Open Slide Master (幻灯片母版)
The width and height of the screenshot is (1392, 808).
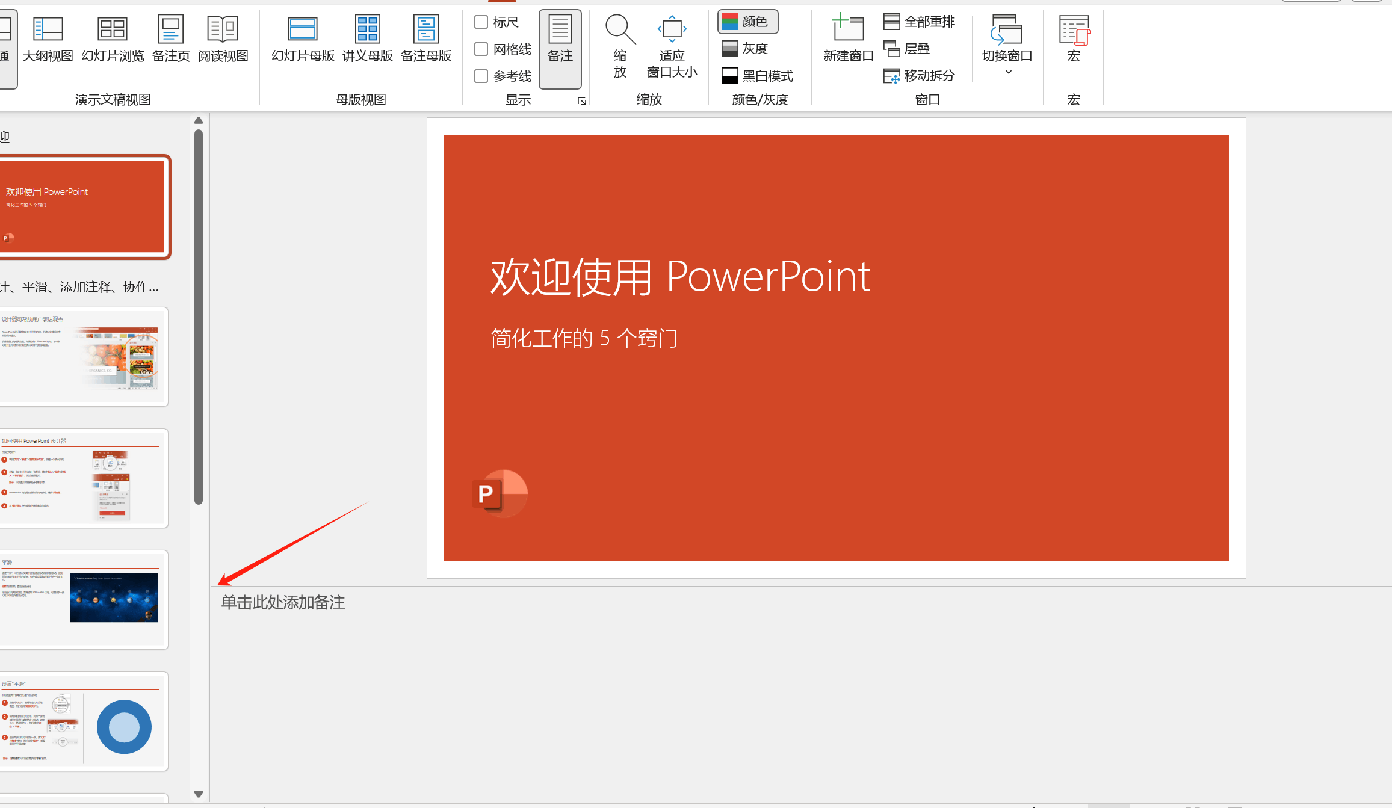click(303, 39)
